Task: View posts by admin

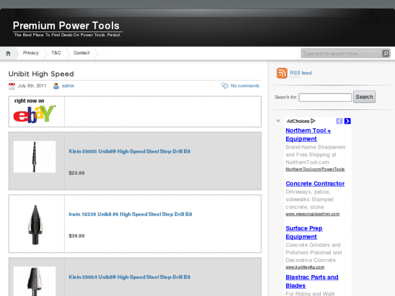Action: tap(68, 86)
